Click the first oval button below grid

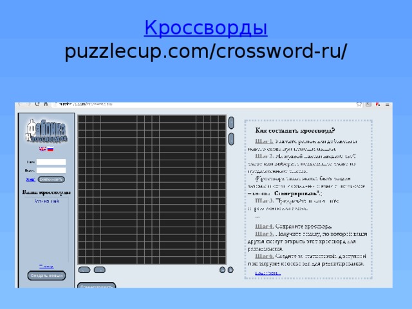point(84,270)
